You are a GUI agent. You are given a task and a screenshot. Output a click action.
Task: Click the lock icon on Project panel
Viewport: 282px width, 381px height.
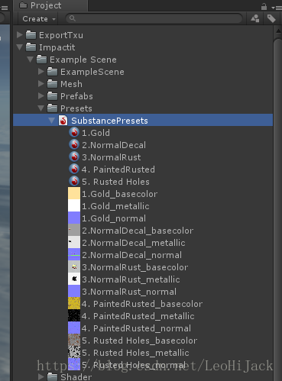point(264,6)
